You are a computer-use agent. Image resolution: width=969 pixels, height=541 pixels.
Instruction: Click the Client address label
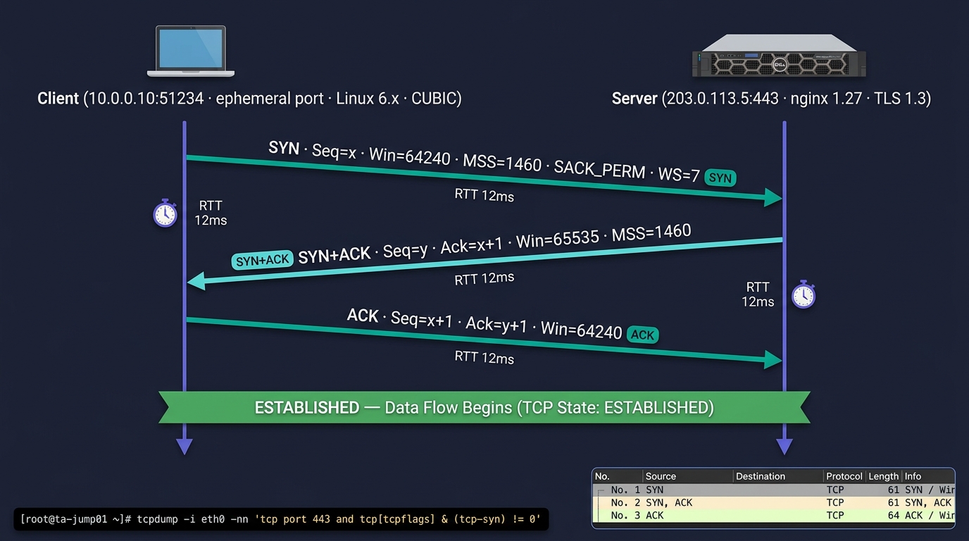click(x=249, y=99)
